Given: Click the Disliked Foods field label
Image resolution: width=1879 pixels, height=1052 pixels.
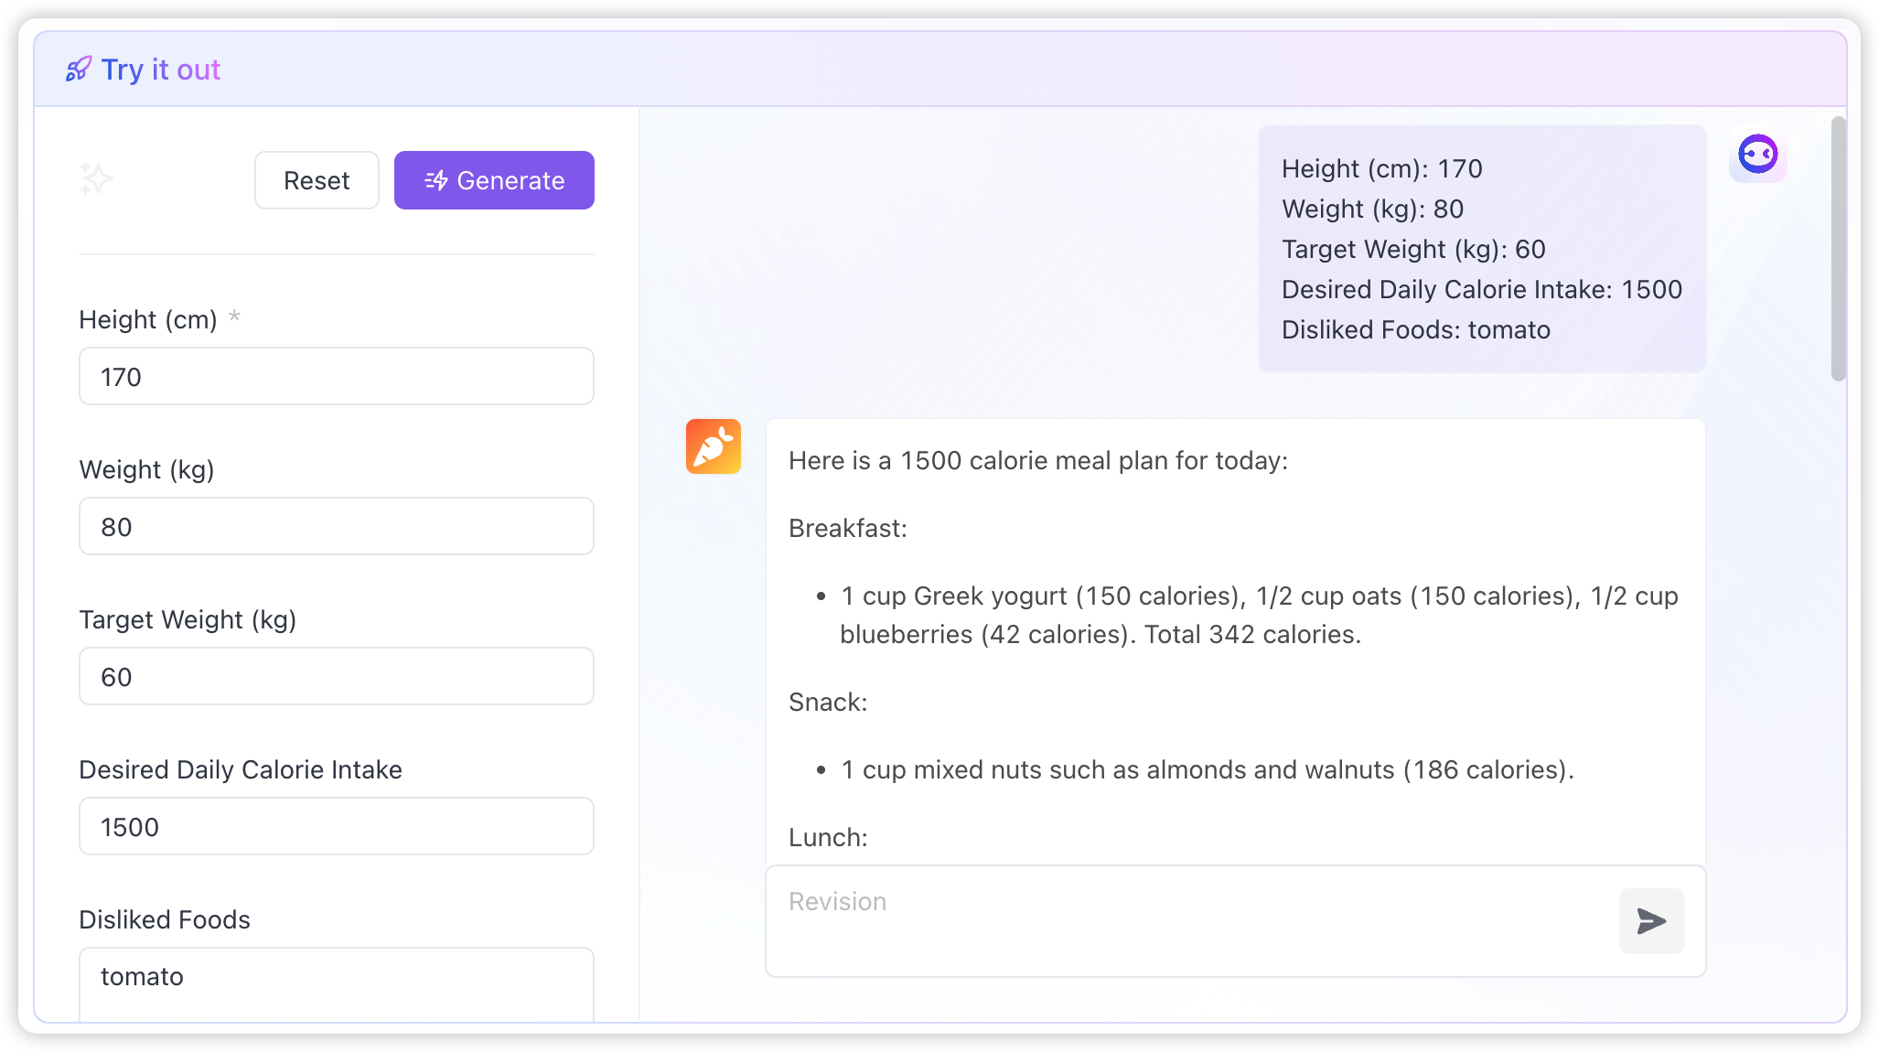Looking at the screenshot, I should tap(165, 919).
